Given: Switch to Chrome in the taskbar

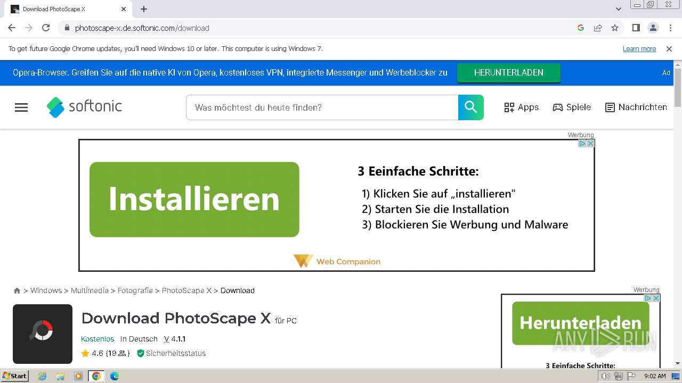Looking at the screenshot, I should [96, 376].
